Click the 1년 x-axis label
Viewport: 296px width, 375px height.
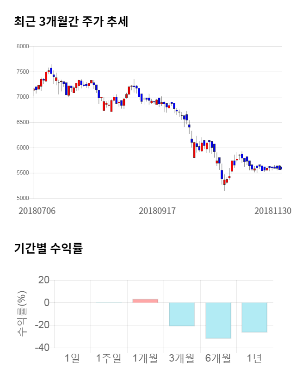point(254,358)
